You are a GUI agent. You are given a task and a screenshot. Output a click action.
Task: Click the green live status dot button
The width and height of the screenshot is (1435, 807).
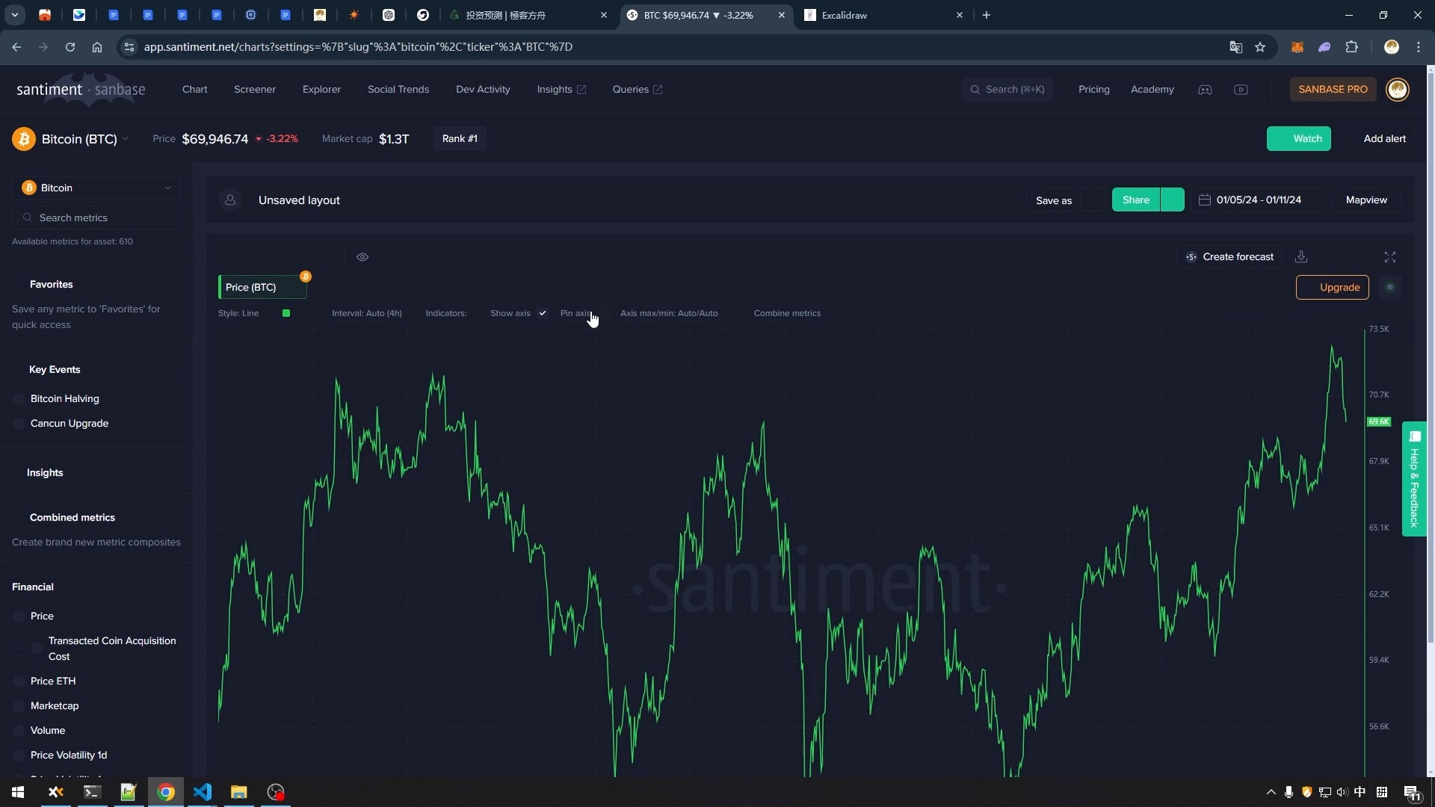1389,288
